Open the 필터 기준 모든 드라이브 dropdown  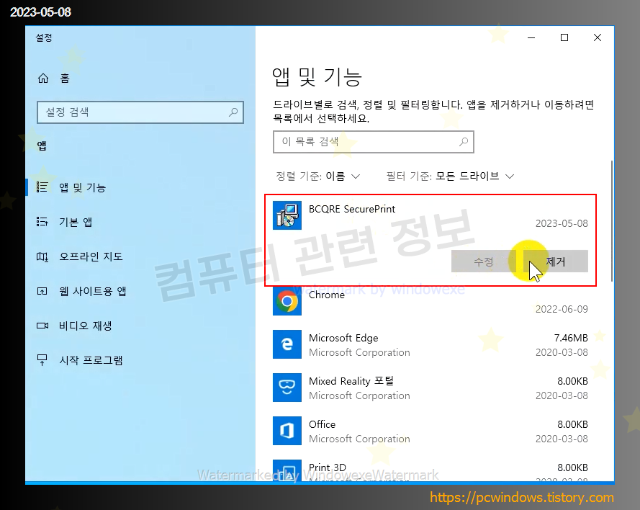[450, 176]
